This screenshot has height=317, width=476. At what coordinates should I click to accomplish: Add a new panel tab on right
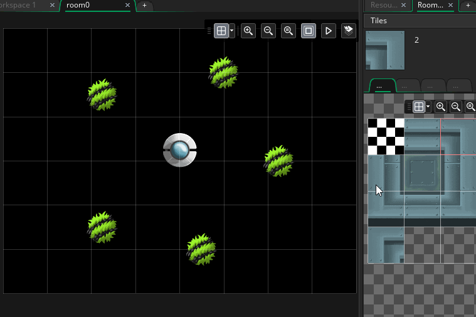click(468, 6)
